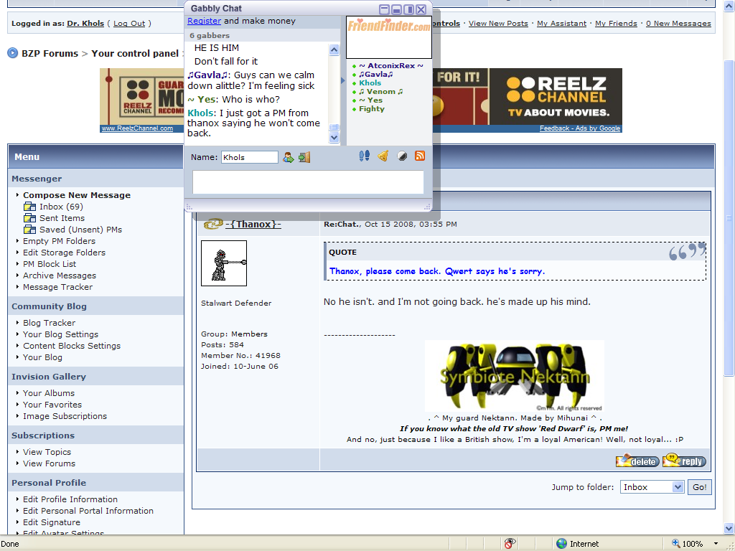Click the change name icon beside Khols field
Screen dimensions: 735x551
click(289, 156)
